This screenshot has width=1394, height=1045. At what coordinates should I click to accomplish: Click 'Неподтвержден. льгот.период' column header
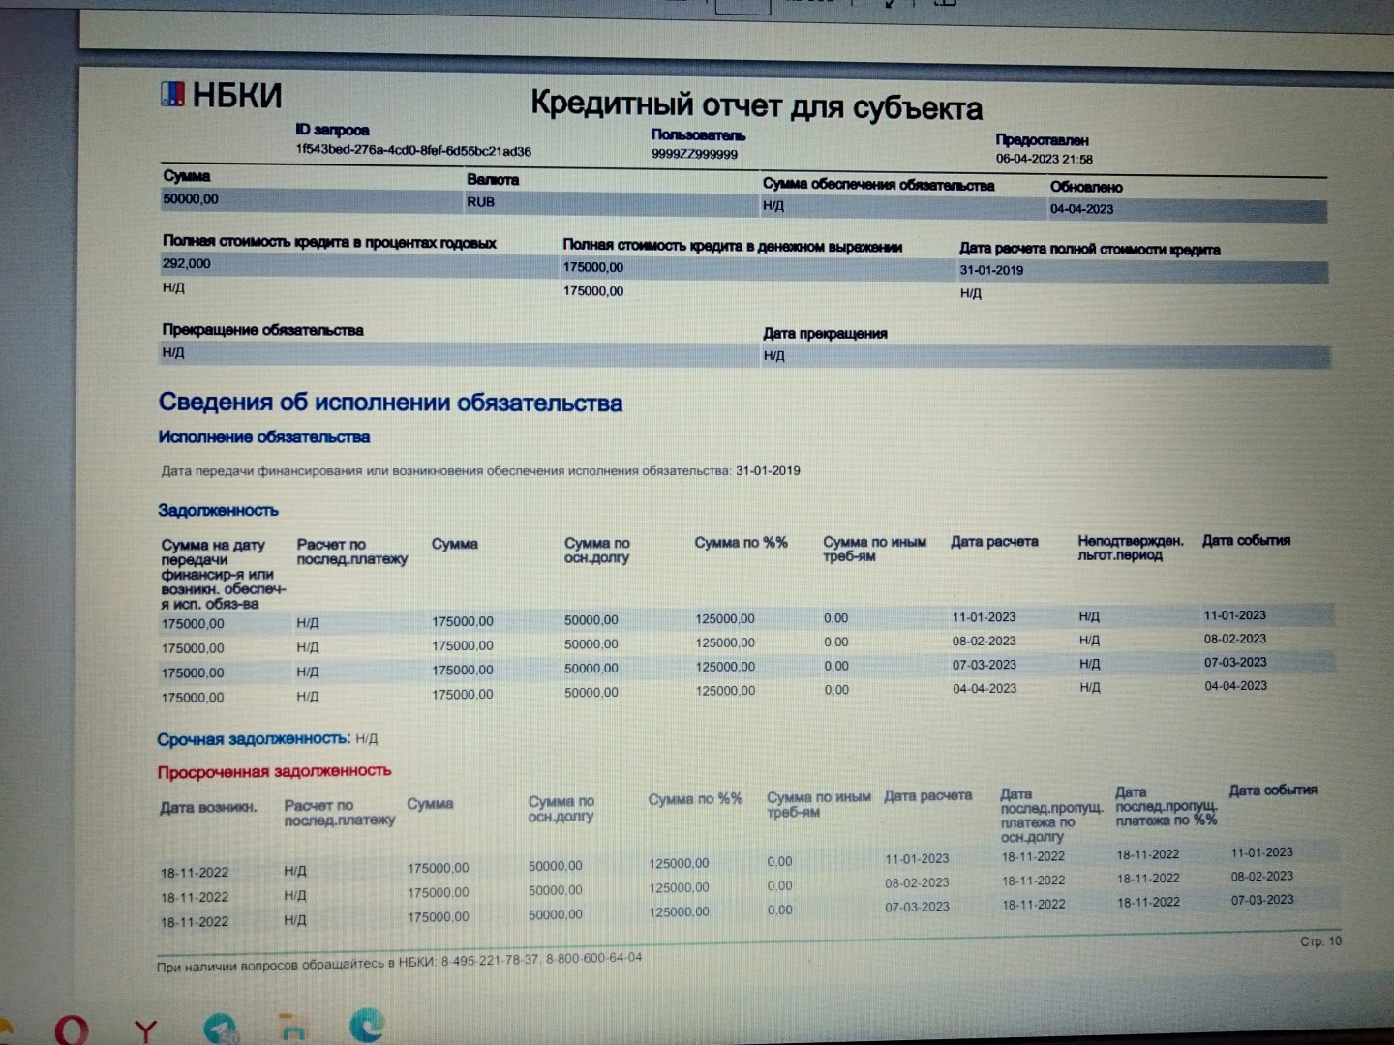click(x=1130, y=548)
